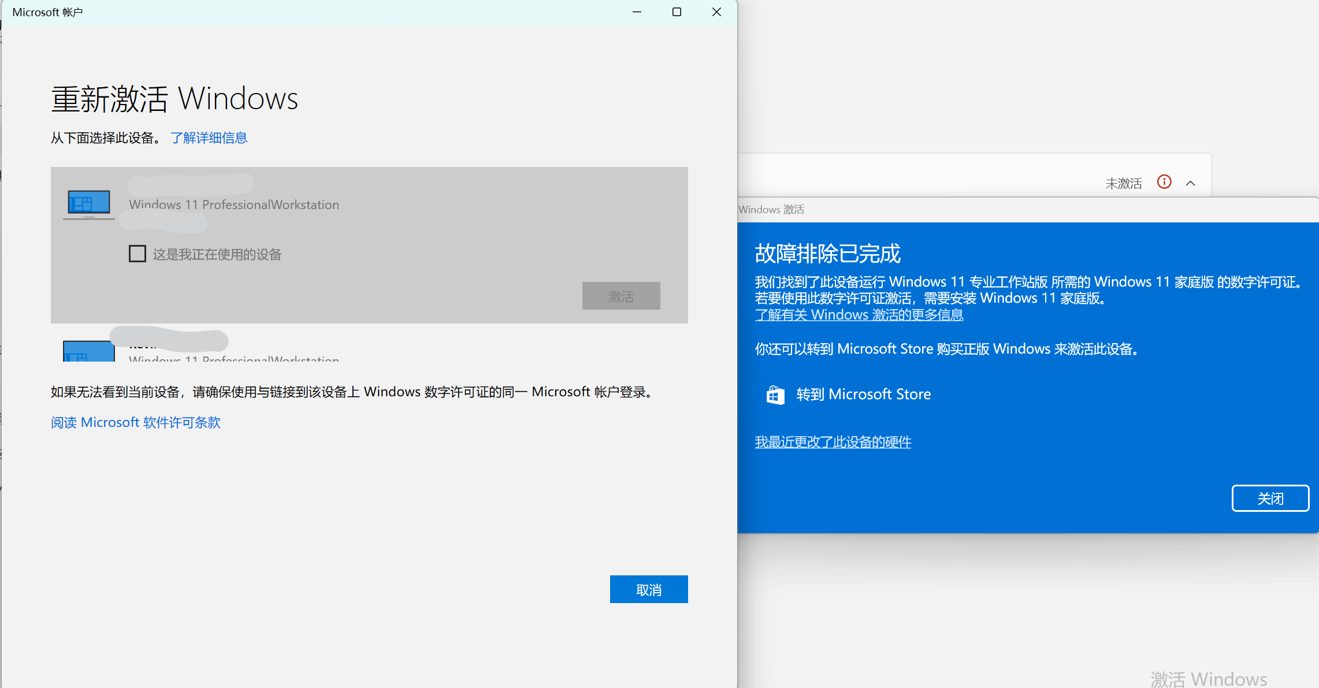Viewport: 1319px width, 688px height.
Task: Click the 转到 Microsoft Store button
Action: click(x=863, y=394)
